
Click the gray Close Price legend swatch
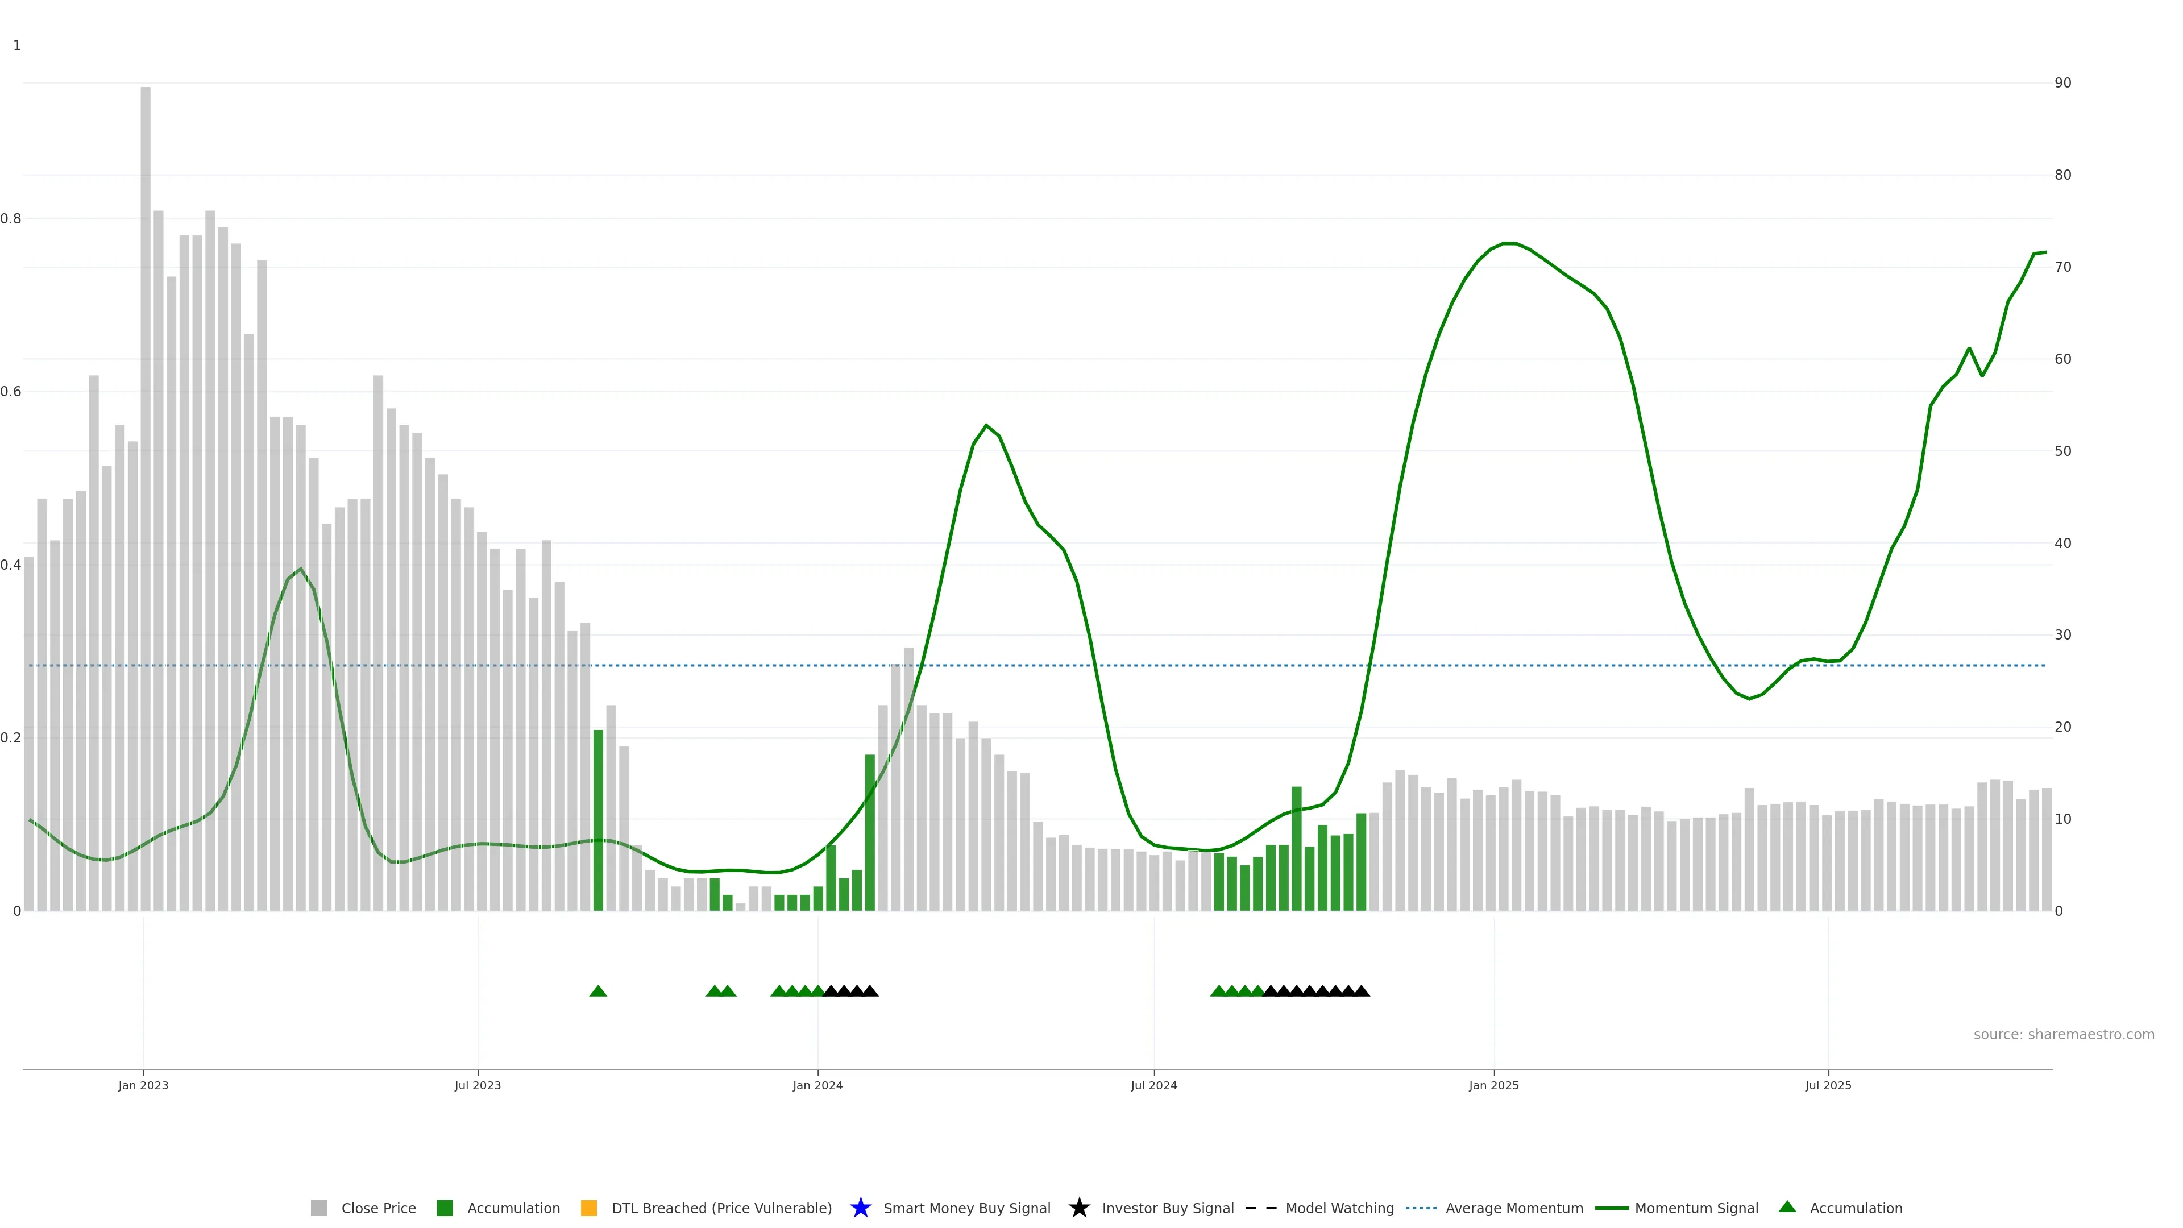pos(318,1208)
